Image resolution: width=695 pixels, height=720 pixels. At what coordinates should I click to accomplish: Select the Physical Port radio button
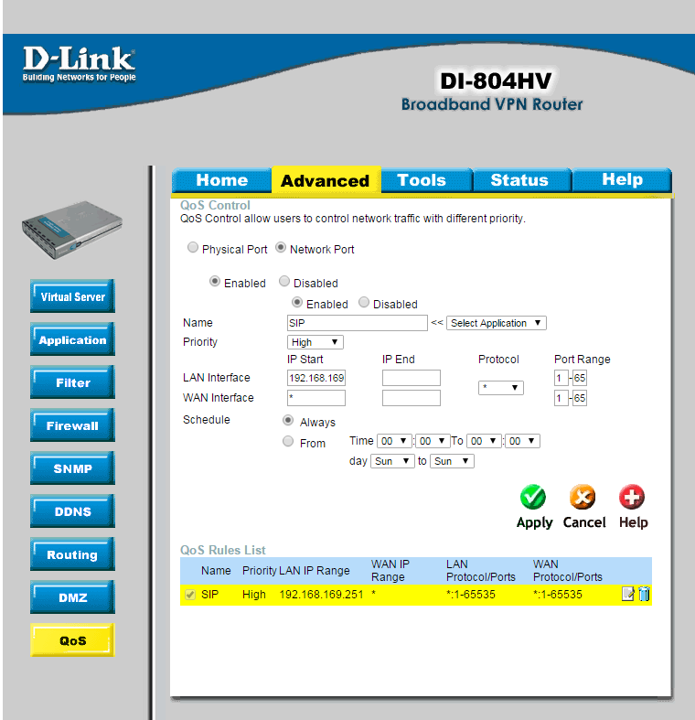(193, 248)
